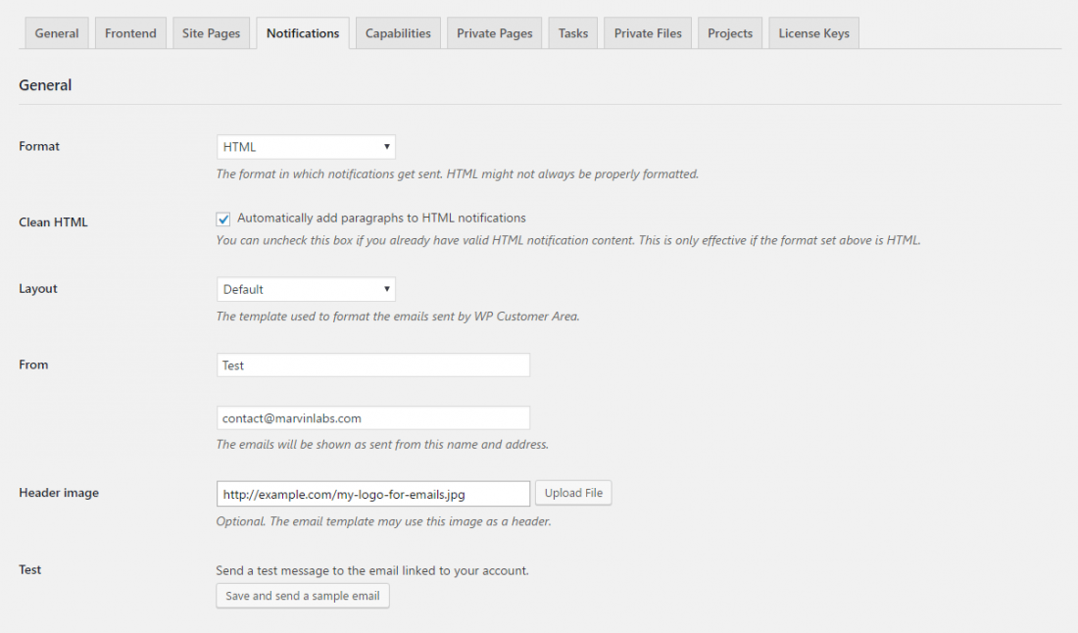Click the sender email address field
The image size is (1078, 633).
(372, 417)
